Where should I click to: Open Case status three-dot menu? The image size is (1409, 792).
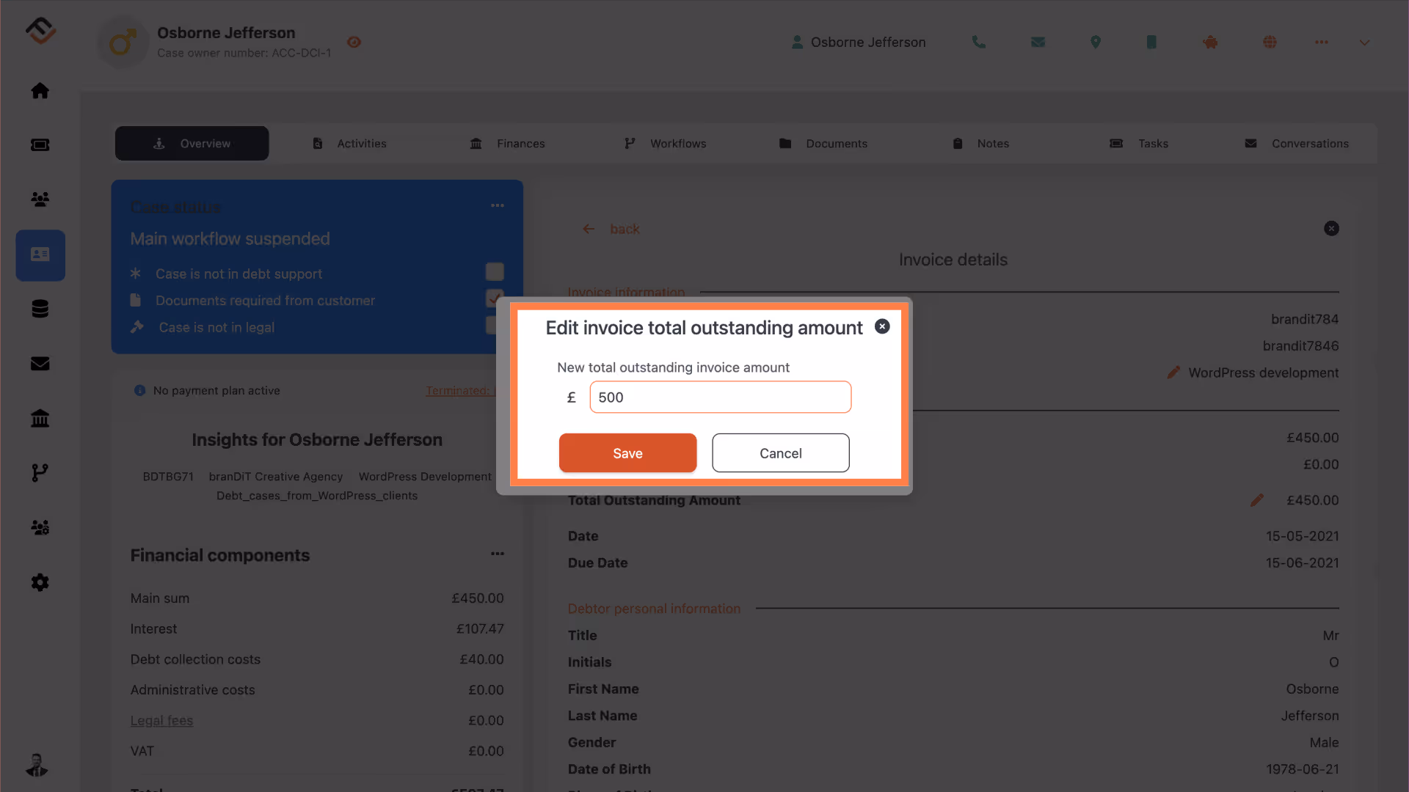[x=497, y=206]
